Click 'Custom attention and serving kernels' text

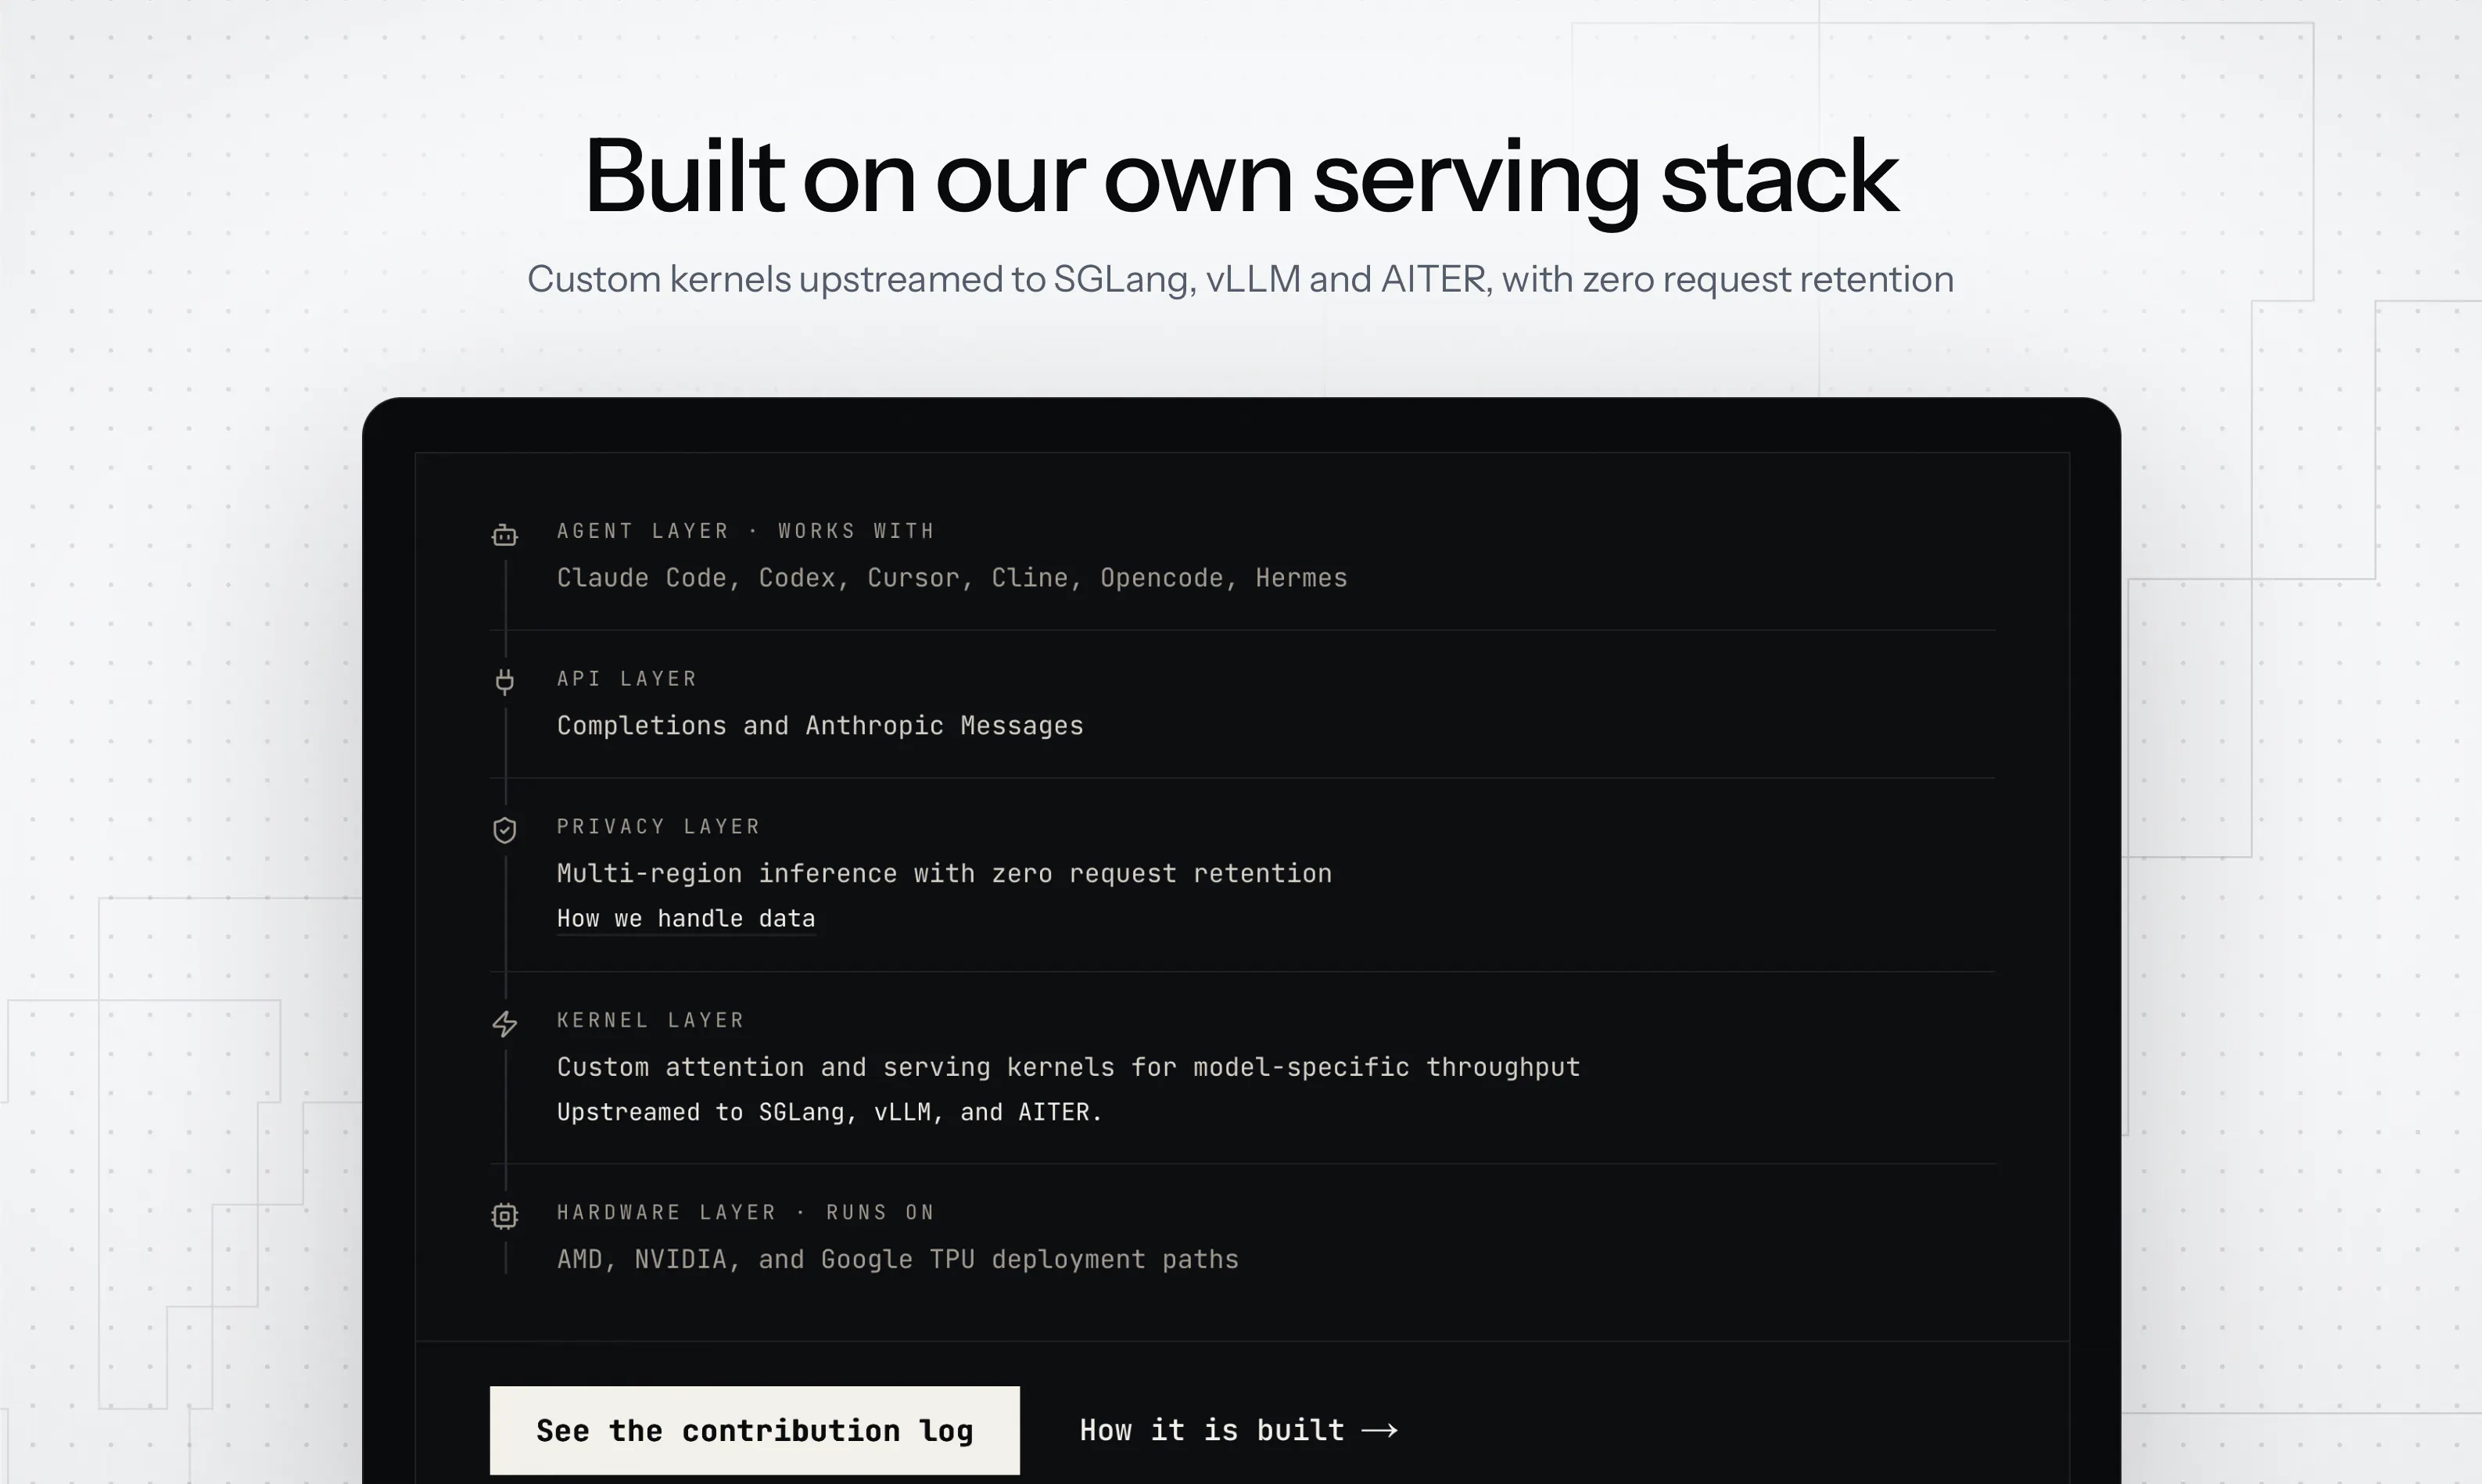(1068, 1067)
